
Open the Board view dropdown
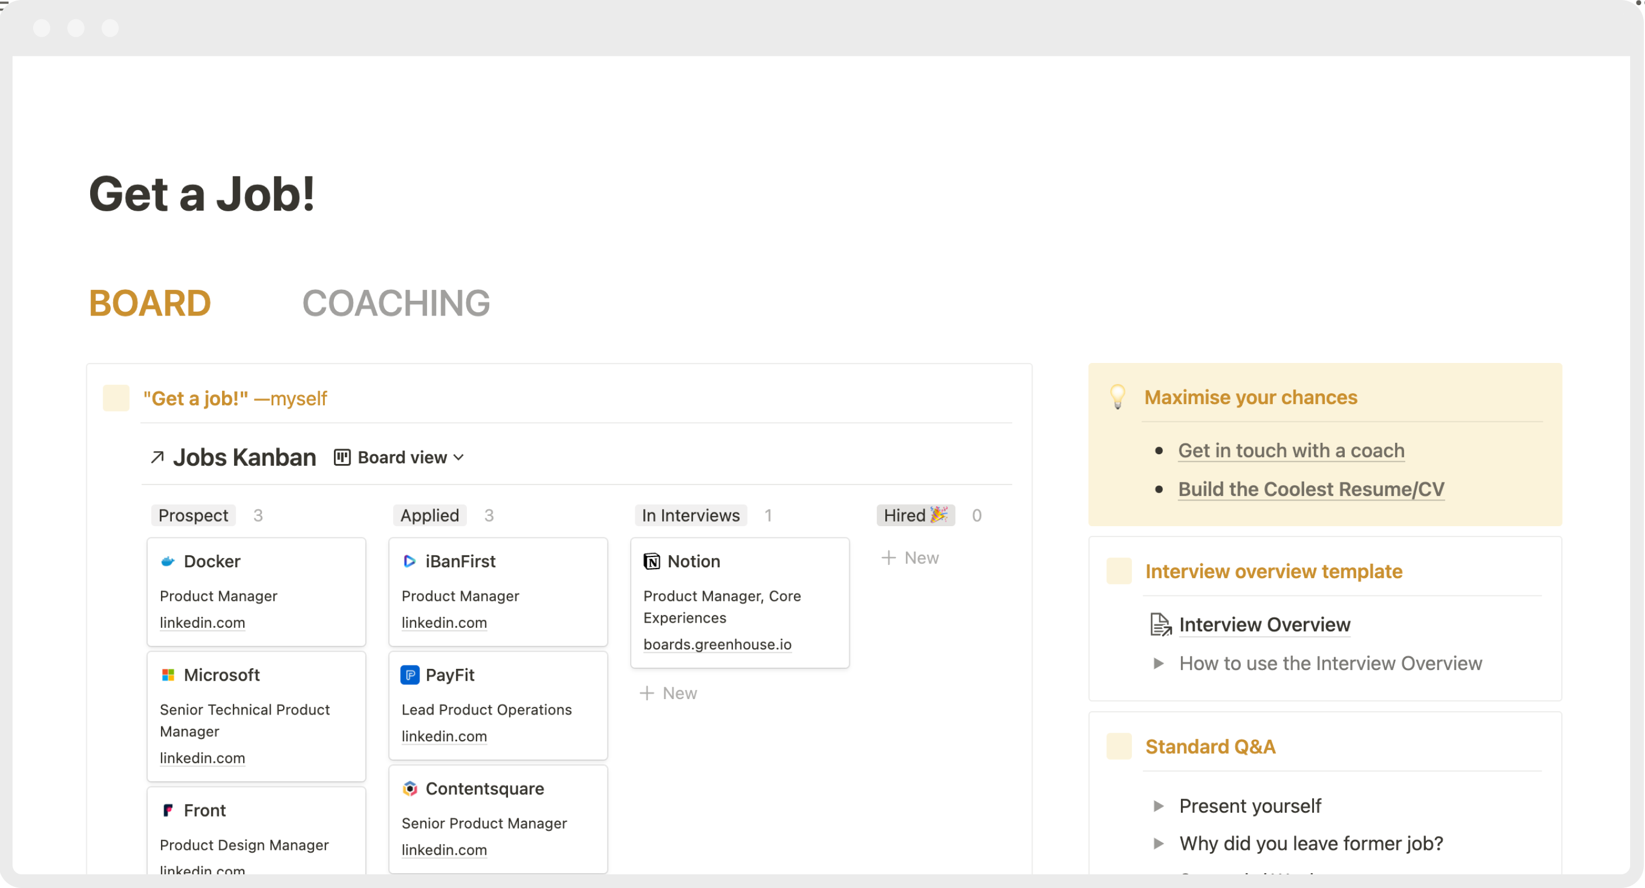tap(400, 457)
